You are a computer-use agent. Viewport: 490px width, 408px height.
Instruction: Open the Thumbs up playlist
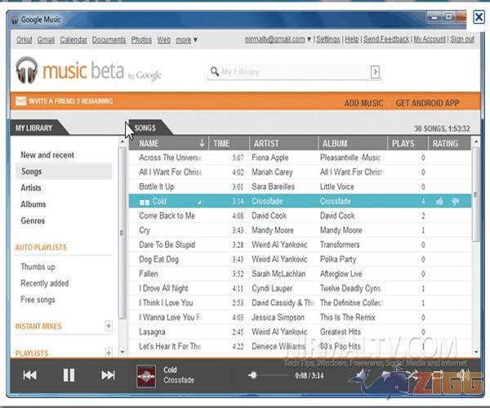[x=38, y=267]
